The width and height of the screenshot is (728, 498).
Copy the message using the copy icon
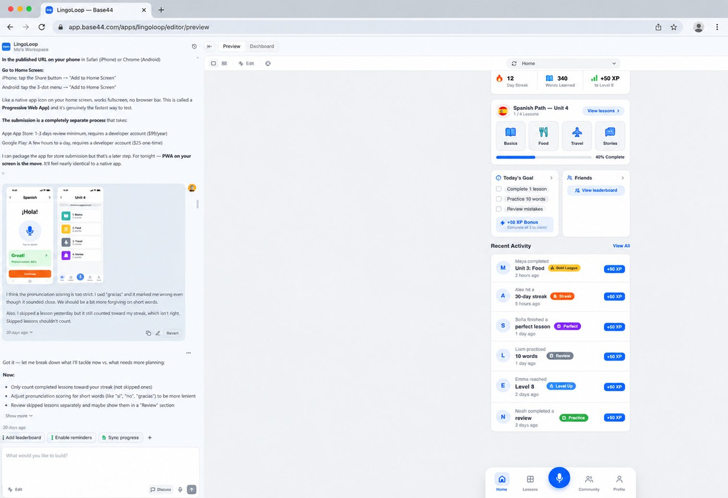(148, 334)
